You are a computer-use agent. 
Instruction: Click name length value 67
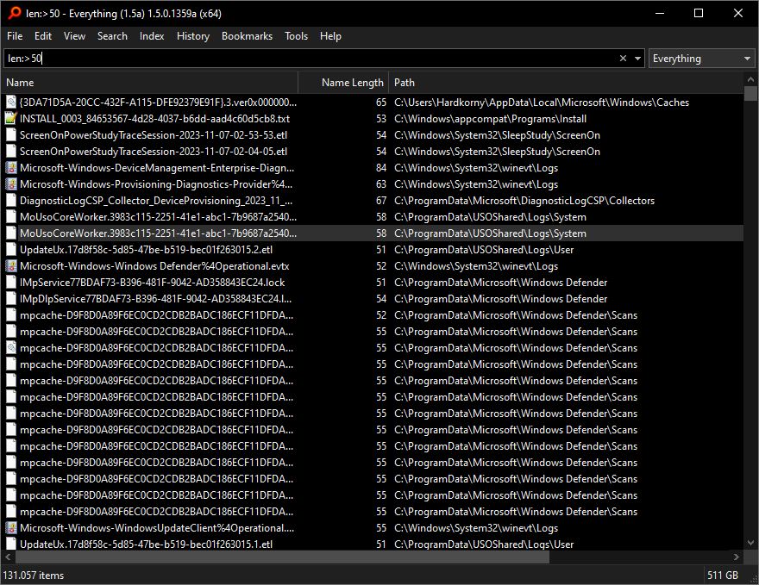tap(381, 201)
